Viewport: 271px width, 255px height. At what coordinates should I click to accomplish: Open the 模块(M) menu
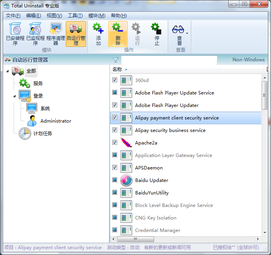(x=97, y=16)
